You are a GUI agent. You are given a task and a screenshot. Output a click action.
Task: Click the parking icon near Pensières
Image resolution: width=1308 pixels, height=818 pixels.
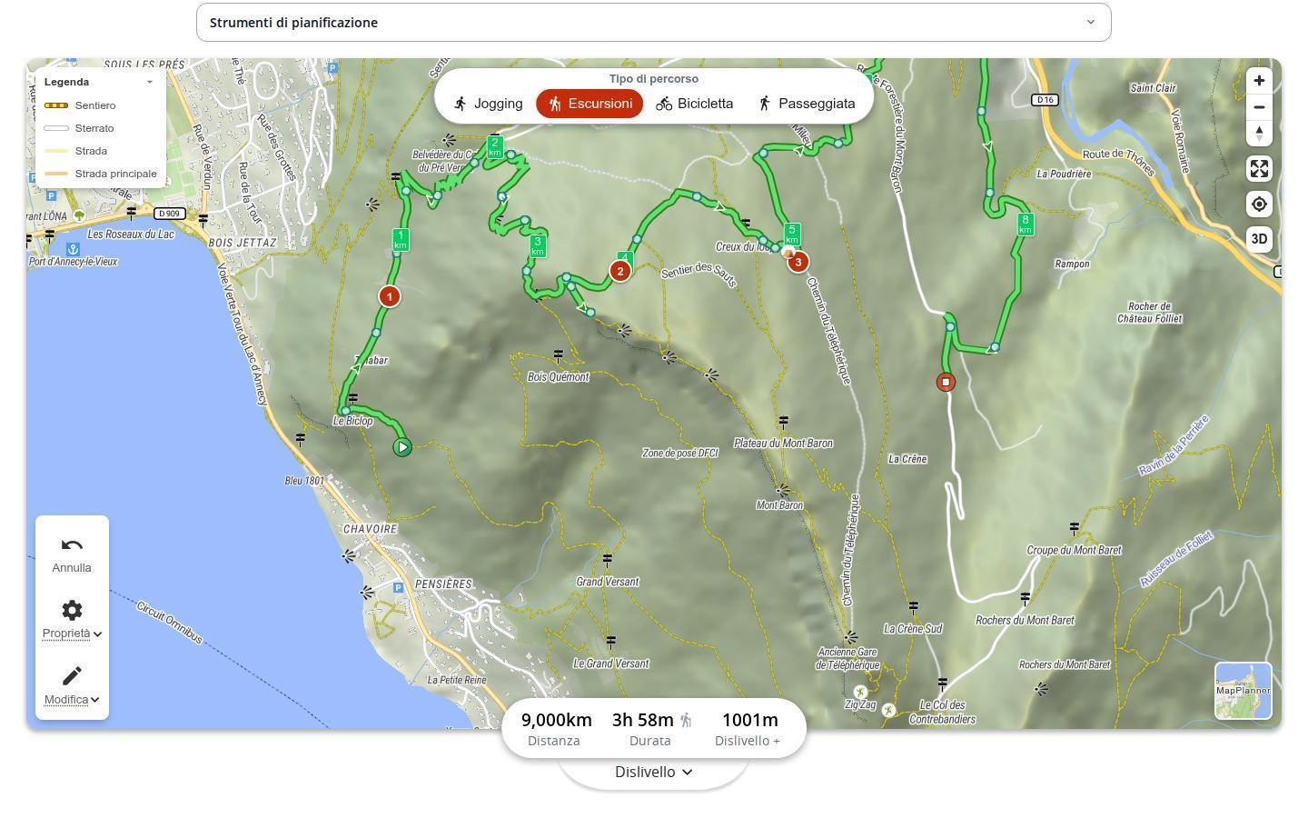(x=398, y=588)
